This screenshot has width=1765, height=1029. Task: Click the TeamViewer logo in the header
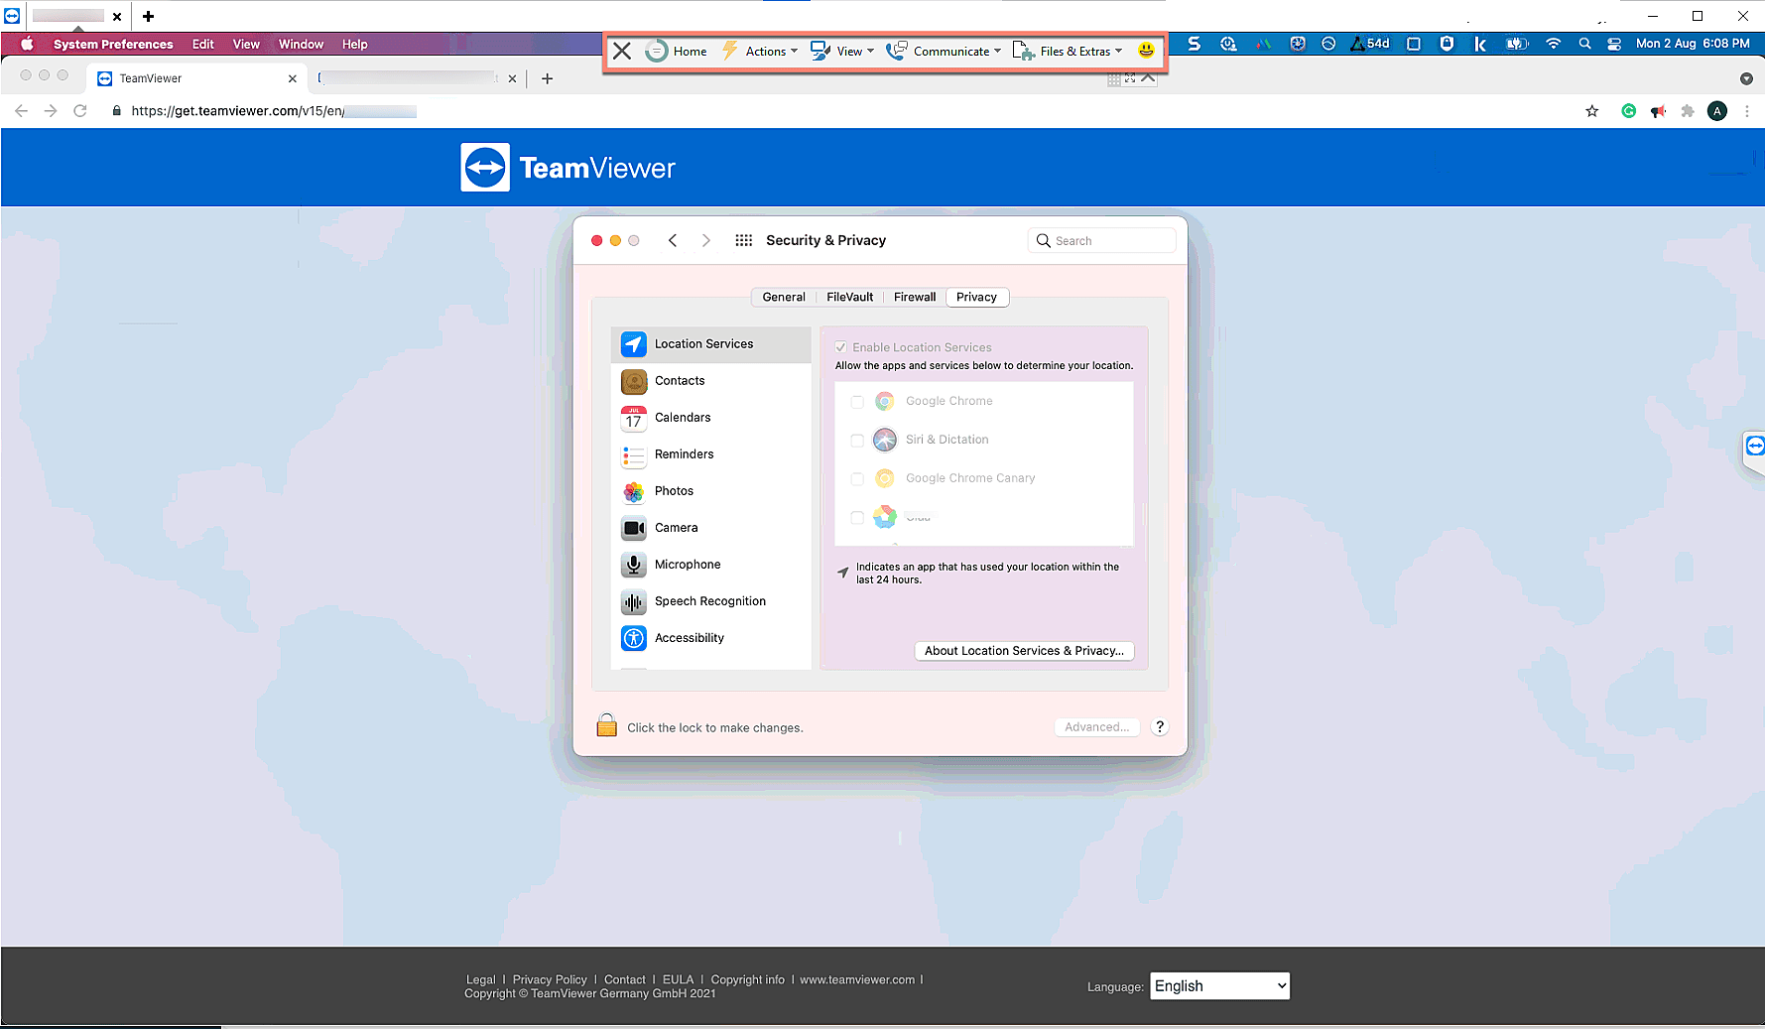tap(567, 168)
